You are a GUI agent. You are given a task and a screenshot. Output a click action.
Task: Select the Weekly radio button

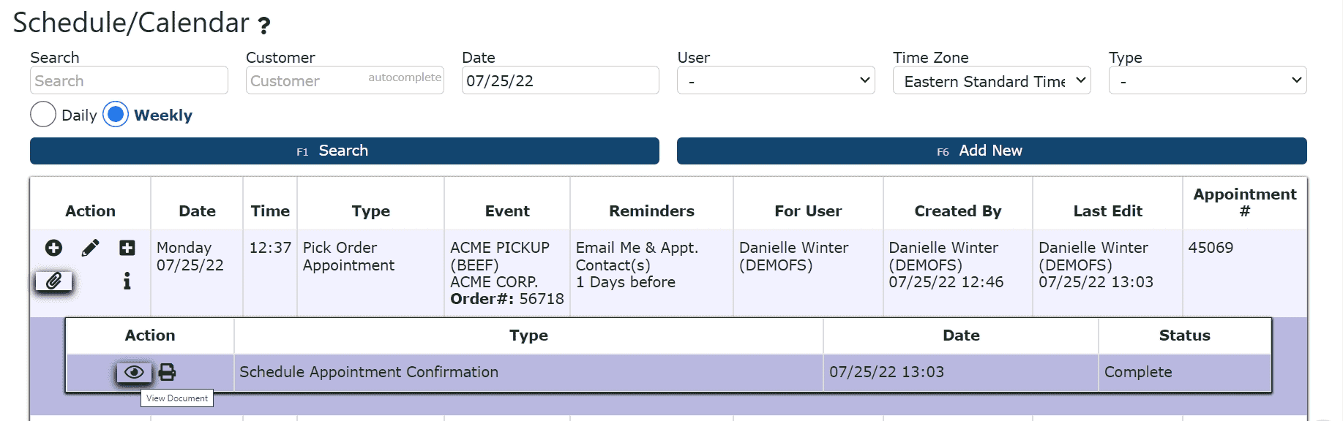[x=116, y=114]
